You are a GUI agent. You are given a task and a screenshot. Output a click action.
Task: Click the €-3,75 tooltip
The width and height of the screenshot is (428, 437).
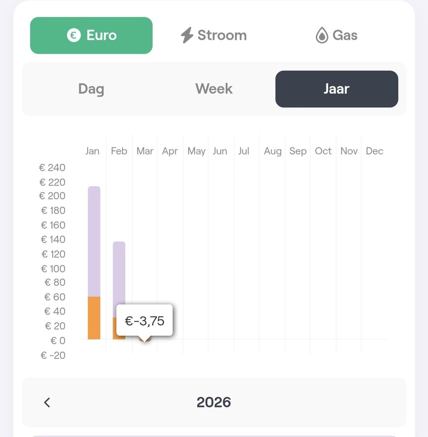click(144, 321)
